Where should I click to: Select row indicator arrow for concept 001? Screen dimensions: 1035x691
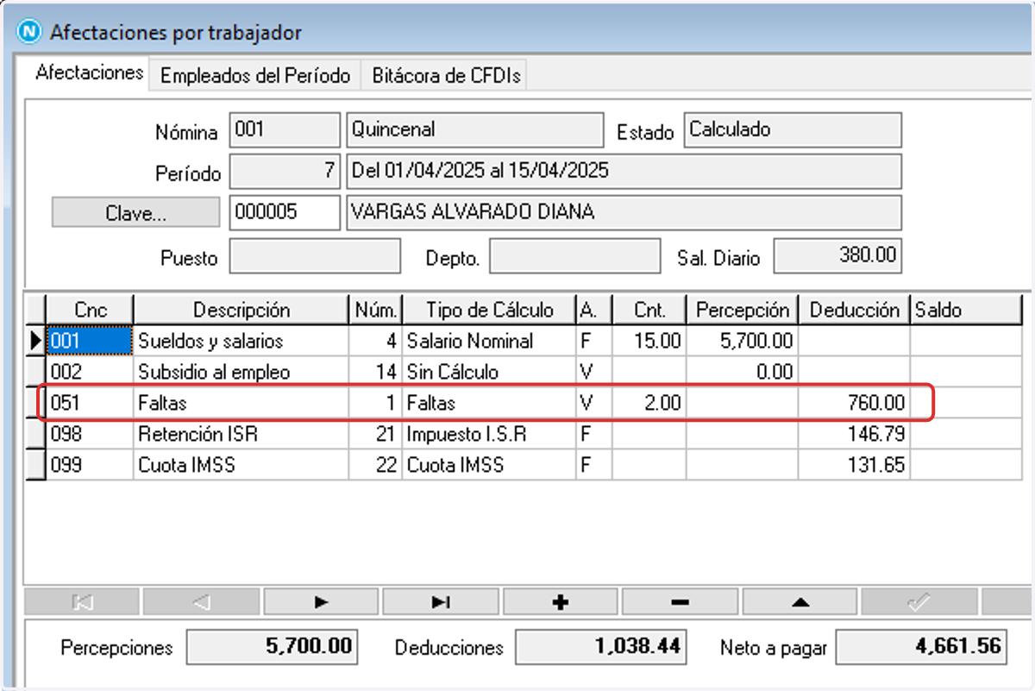pyautogui.click(x=35, y=341)
